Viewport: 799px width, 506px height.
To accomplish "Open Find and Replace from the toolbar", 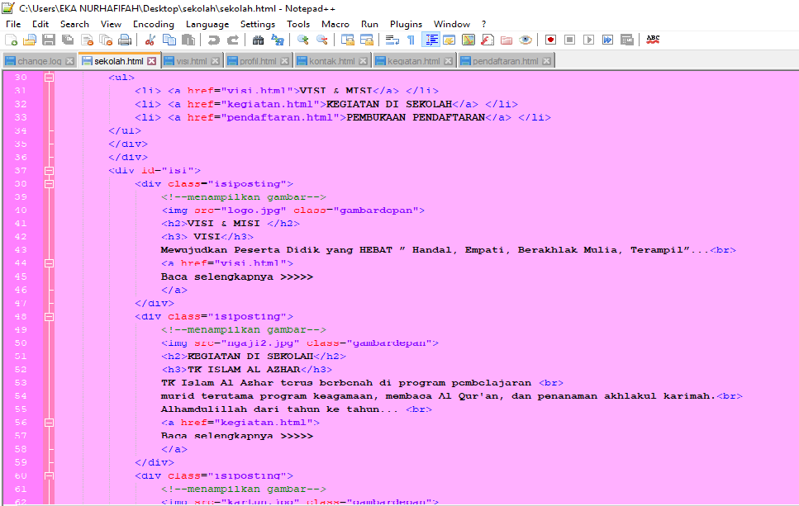I will (276, 39).
